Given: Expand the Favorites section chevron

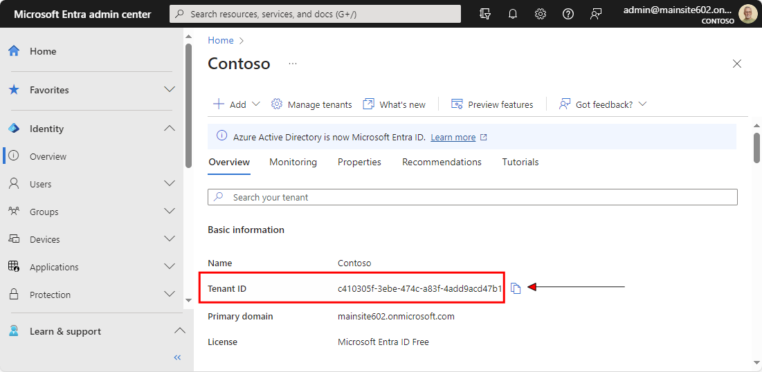Looking at the screenshot, I should pos(170,90).
